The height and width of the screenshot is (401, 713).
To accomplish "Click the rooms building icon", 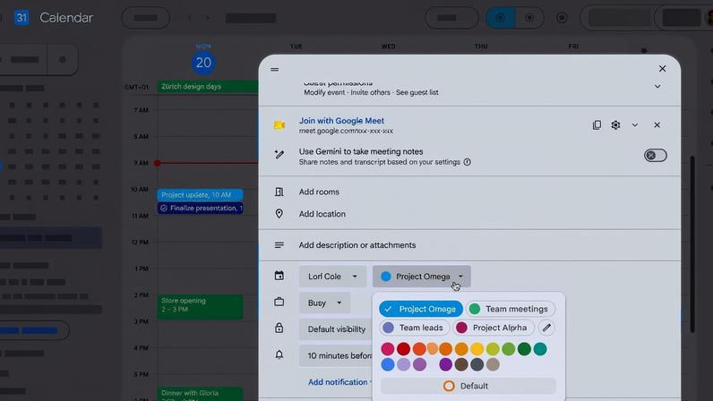I will (279, 192).
